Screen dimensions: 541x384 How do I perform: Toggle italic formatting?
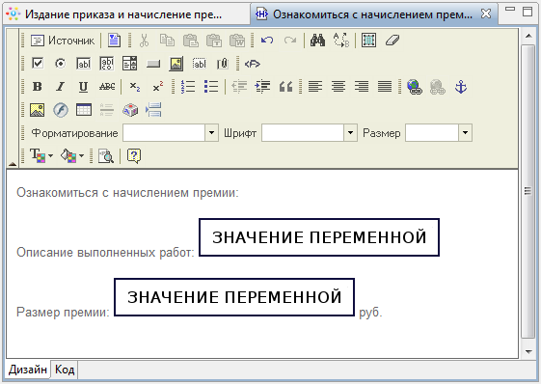point(61,87)
